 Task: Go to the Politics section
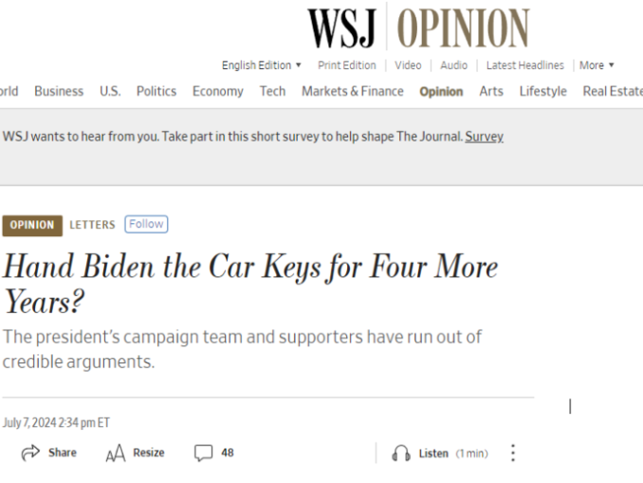(x=156, y=91)
